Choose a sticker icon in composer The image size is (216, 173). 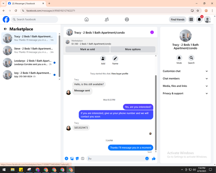coord(77,159)
